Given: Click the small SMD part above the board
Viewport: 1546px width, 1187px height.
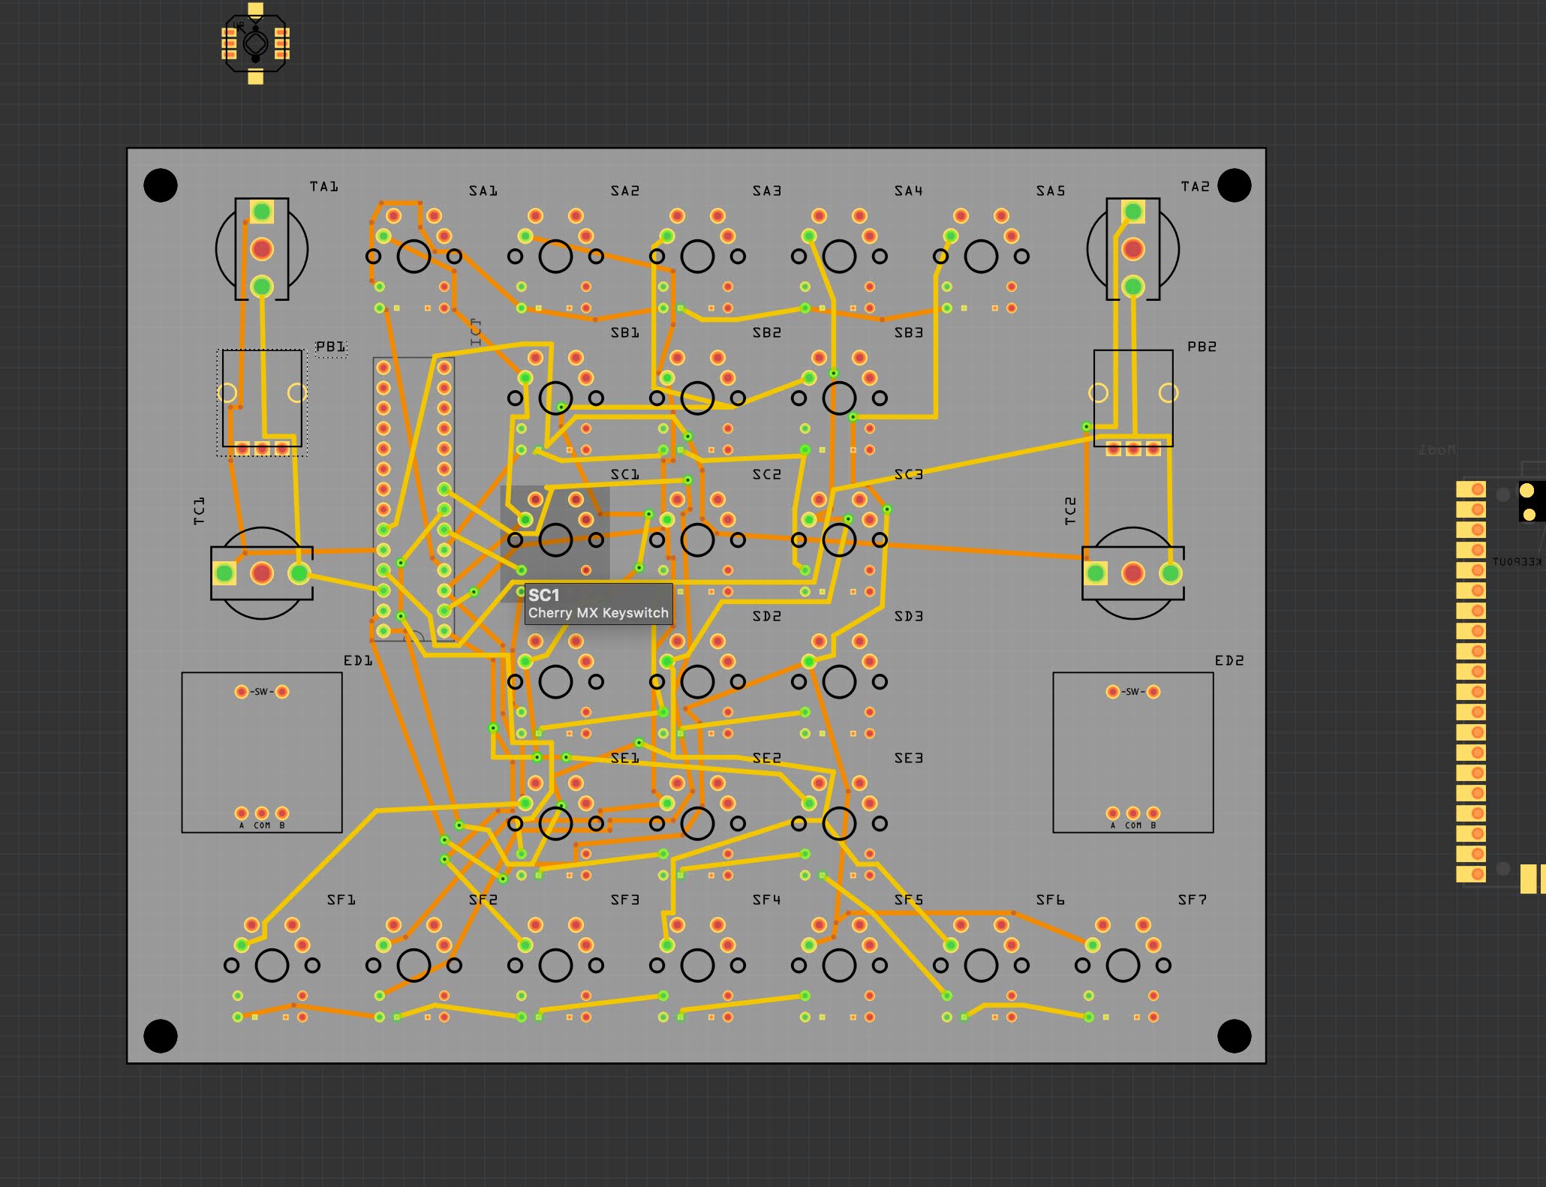Looking at the screenshot, I should point(255,43).
